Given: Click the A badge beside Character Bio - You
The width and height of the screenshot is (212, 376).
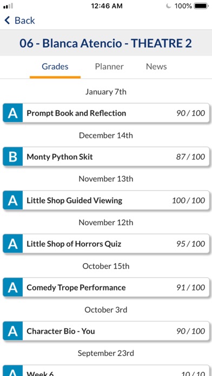Looking at the screenshot, I should pyautogui.click(x=13, y=331).
